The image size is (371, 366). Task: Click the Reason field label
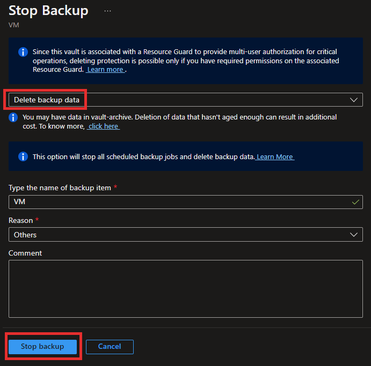[21, 220]
